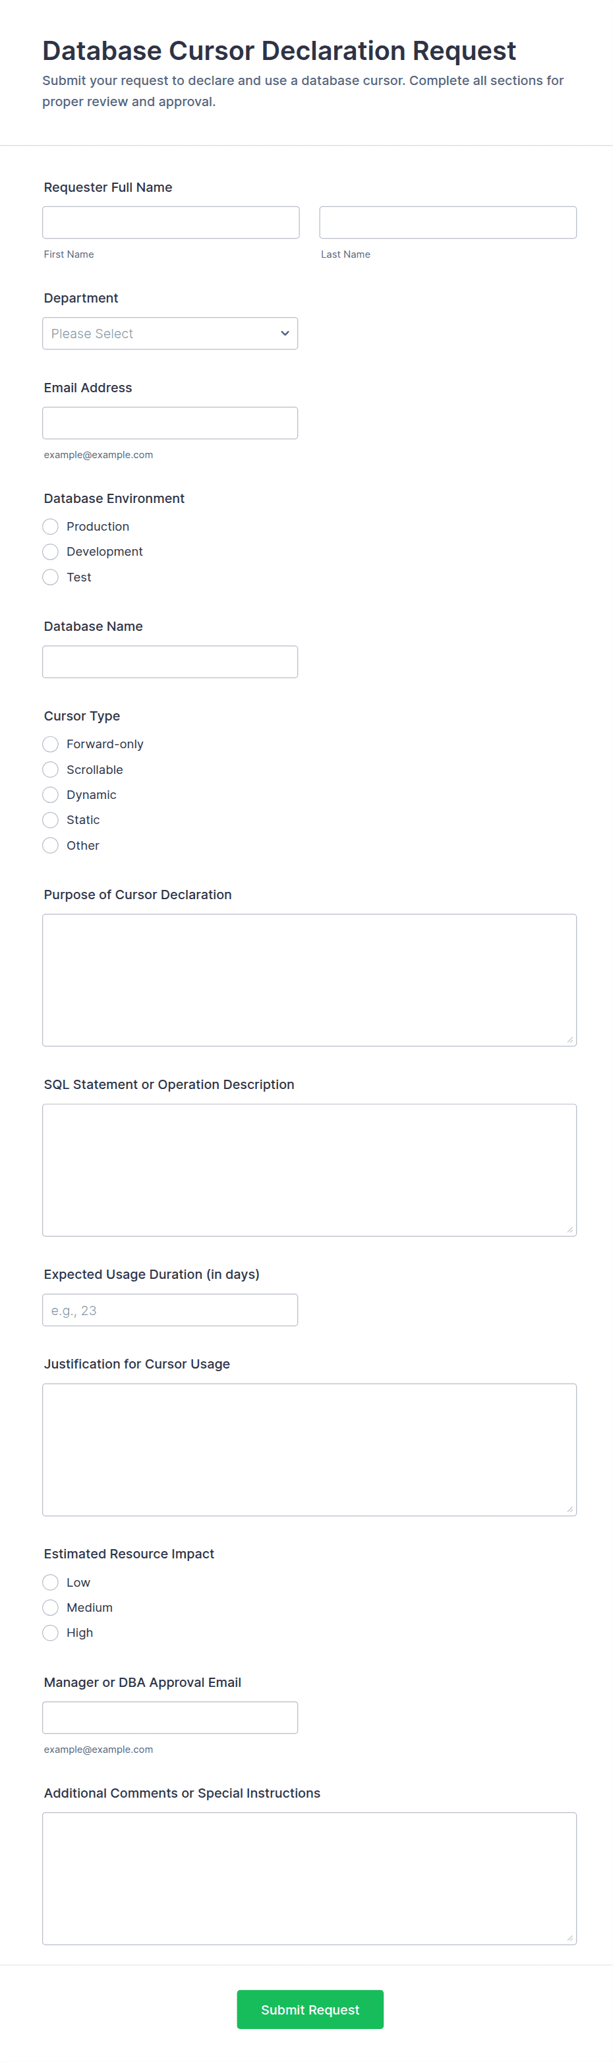Choose the Dynamic cursor option

[49, 795]
